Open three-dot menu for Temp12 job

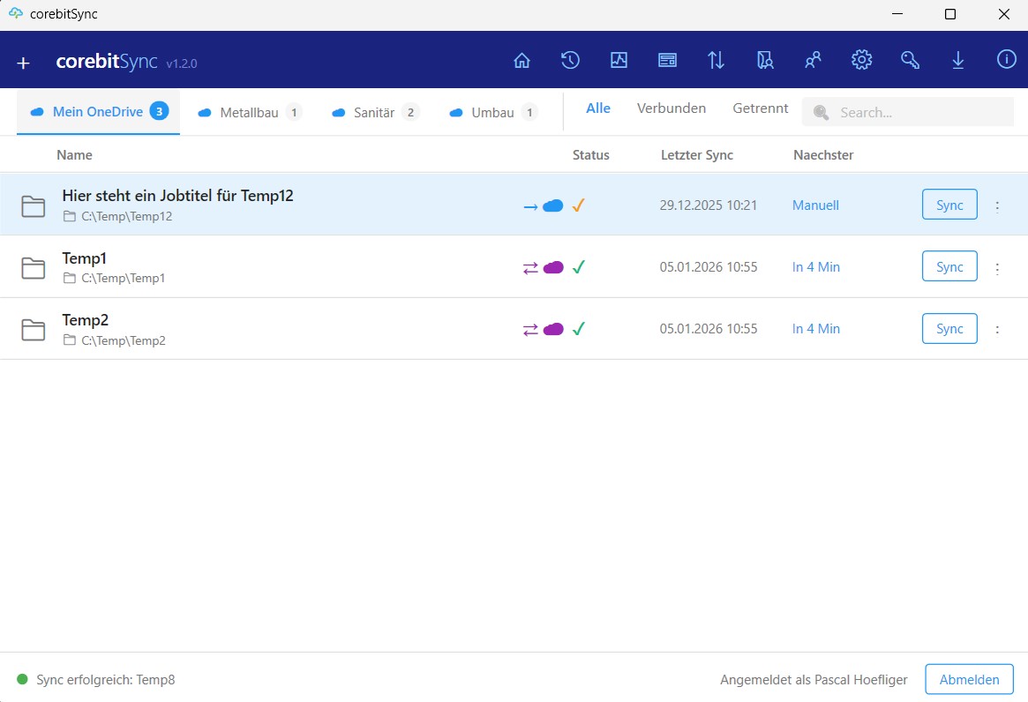coord(997,205)
